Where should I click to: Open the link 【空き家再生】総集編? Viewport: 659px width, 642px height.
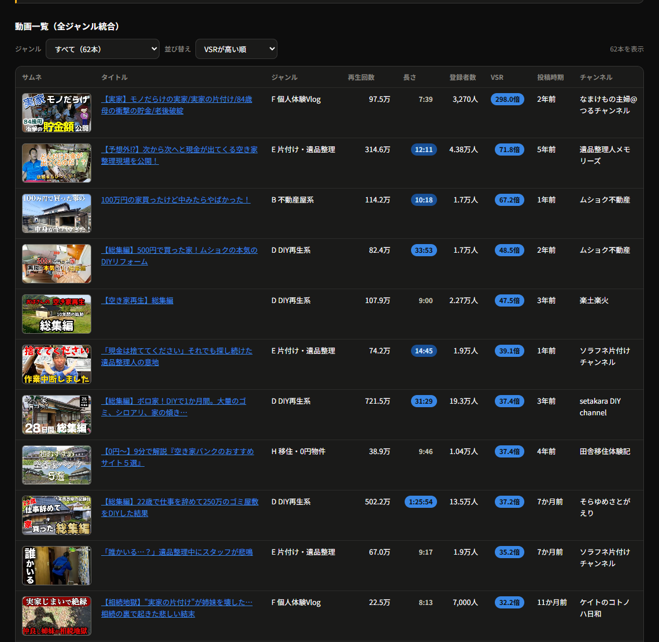point(137,301)
